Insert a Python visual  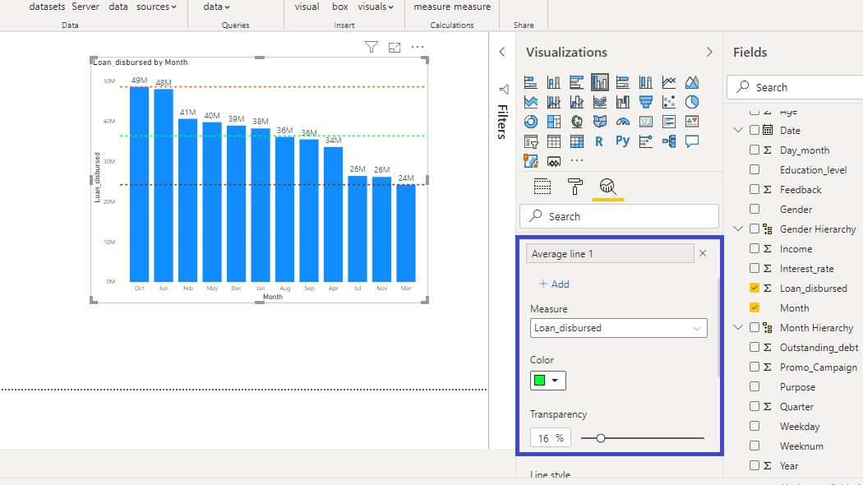(623, 141)
